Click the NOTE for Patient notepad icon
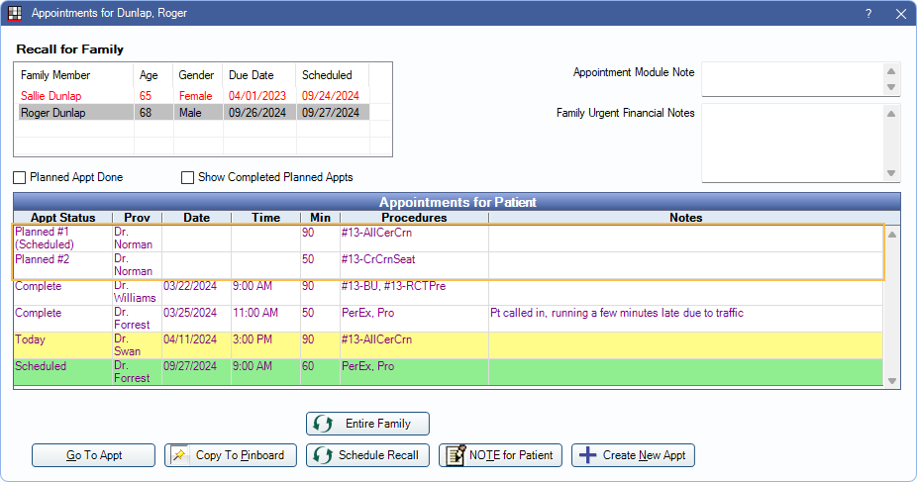The height and width of the screenshot is (482, 917). coord(455,455)
